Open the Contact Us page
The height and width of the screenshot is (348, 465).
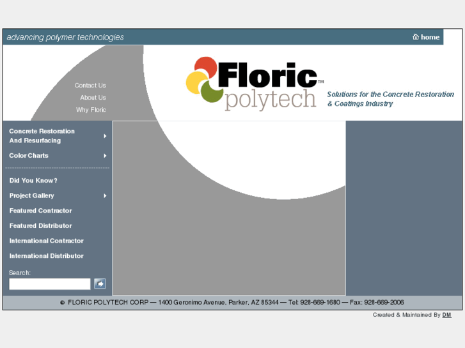coord(90,86)
